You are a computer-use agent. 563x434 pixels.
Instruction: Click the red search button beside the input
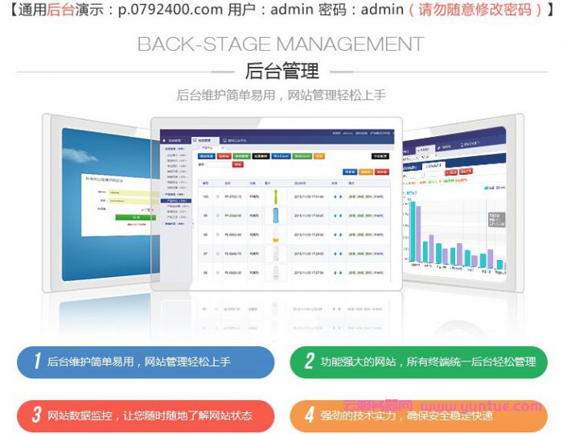pos(237,164)
